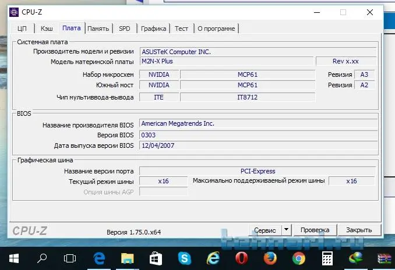Launch Opera browser from the taskbar
Image resolution: width=395 pixels, height=270 pixels.
pyautogui.click(x=241, y=258)
